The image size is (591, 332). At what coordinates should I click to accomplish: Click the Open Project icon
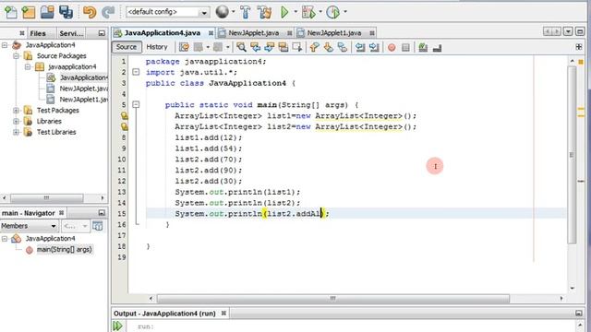47,12
